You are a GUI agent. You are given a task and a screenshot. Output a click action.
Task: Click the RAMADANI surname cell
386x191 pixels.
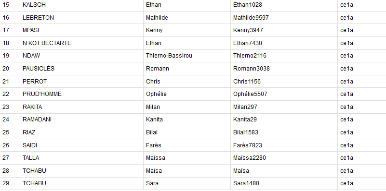point(81,119)
